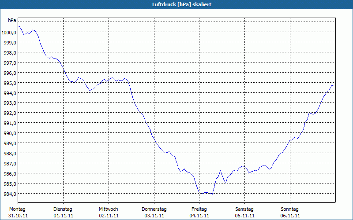Select the date 31.10.11
The height and width of the screenshot is (220, 353).
[x=18, y=216]
